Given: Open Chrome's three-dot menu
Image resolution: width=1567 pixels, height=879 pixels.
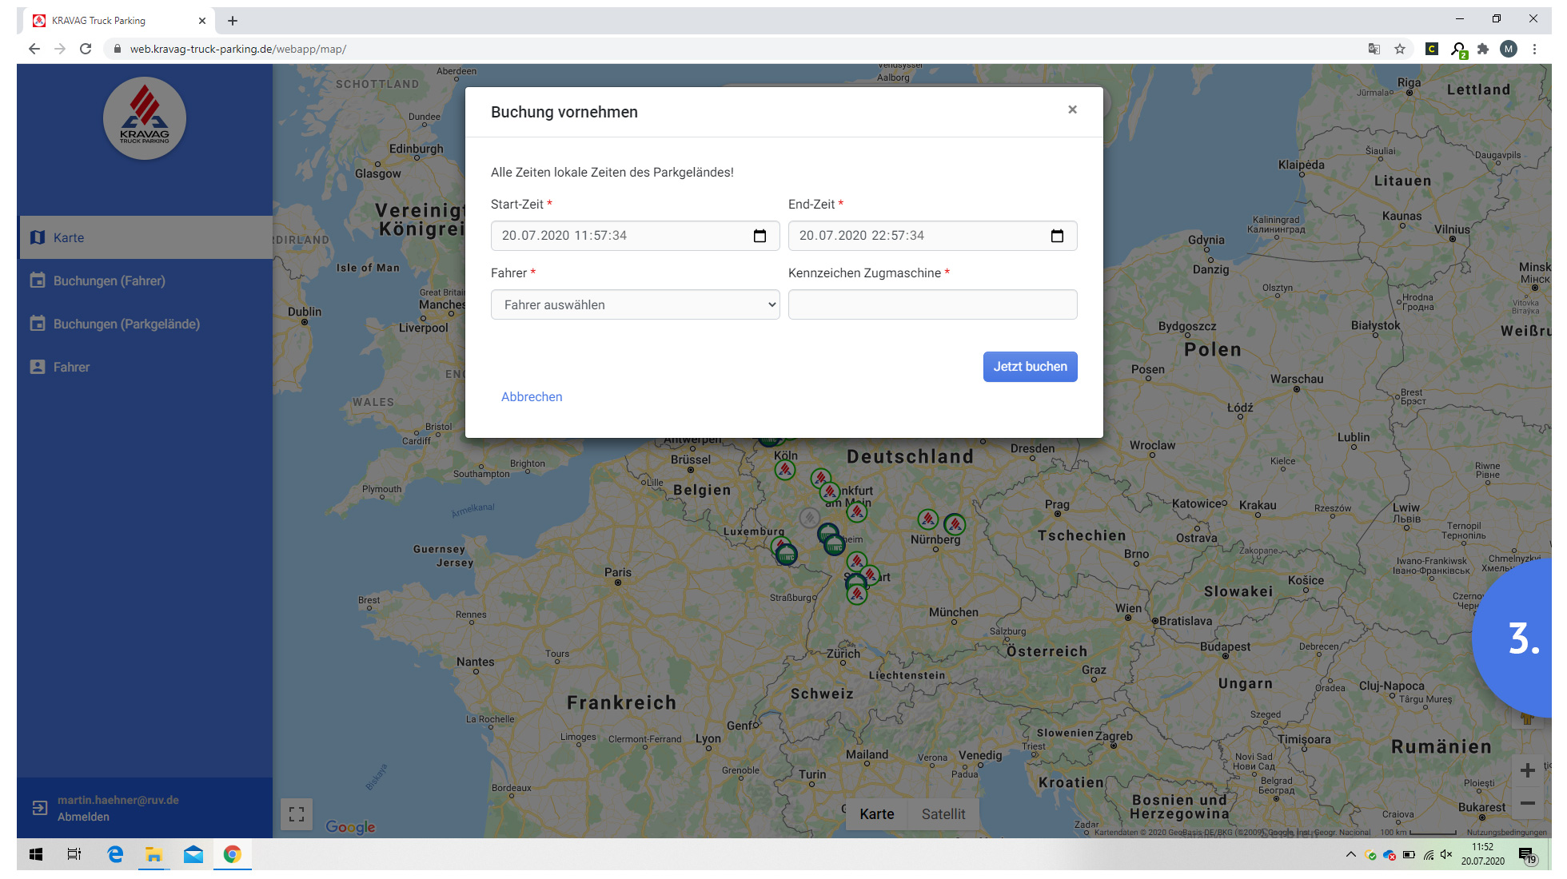Looking at the screenshot, I should 1534,49.
